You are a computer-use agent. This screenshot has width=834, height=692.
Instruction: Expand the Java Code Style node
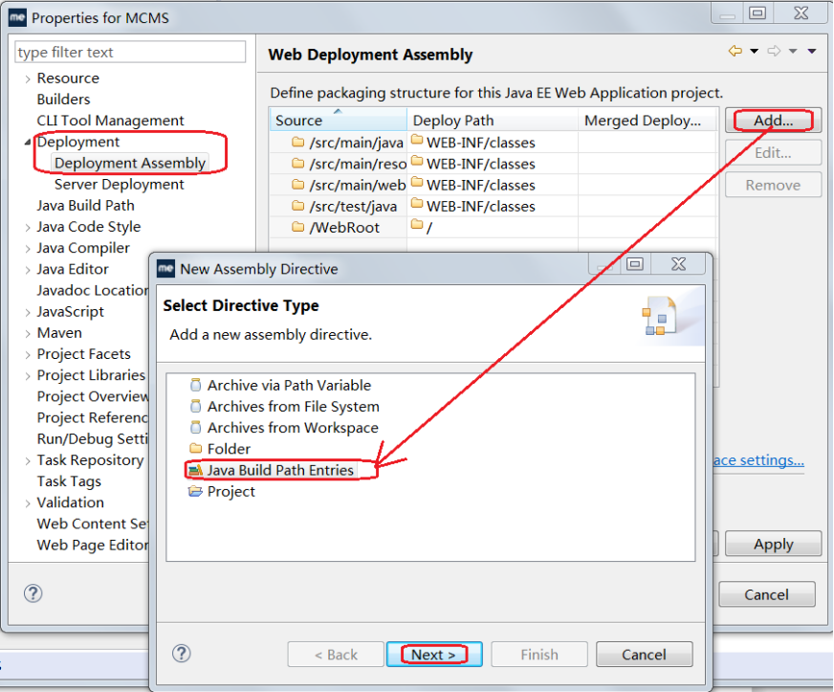pyautogui.click(x=28, y=227)
